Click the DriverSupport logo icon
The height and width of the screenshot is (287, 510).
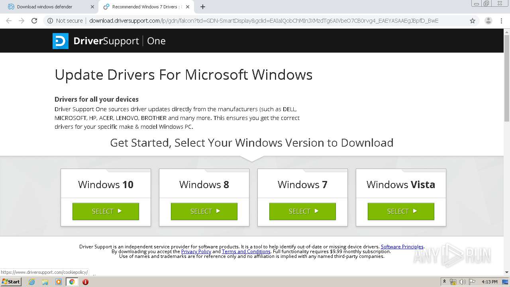61,41
